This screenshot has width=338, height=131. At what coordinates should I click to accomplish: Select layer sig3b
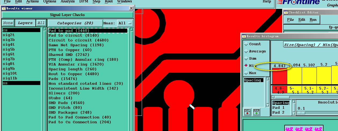[21, 40]
